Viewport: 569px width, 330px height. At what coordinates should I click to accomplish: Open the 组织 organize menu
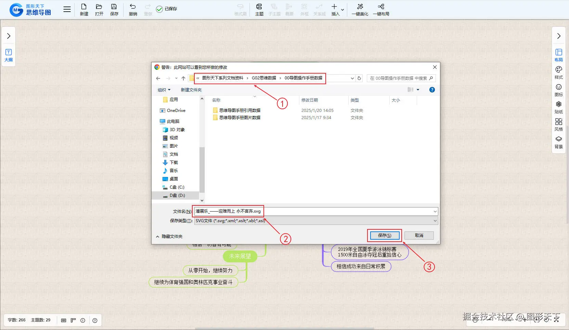pos(164,90)
